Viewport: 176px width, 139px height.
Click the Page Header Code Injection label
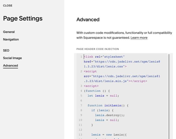point(98,49)
